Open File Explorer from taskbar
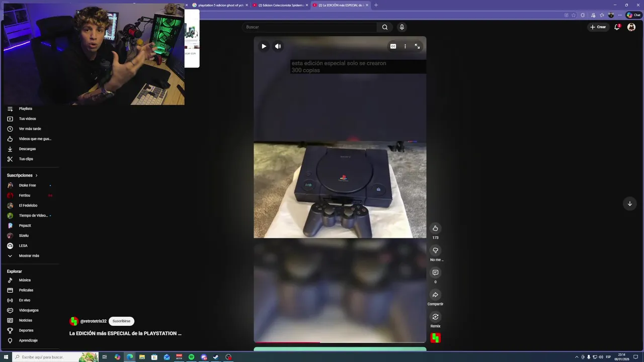The image size is (644, 362). point(142,357)
